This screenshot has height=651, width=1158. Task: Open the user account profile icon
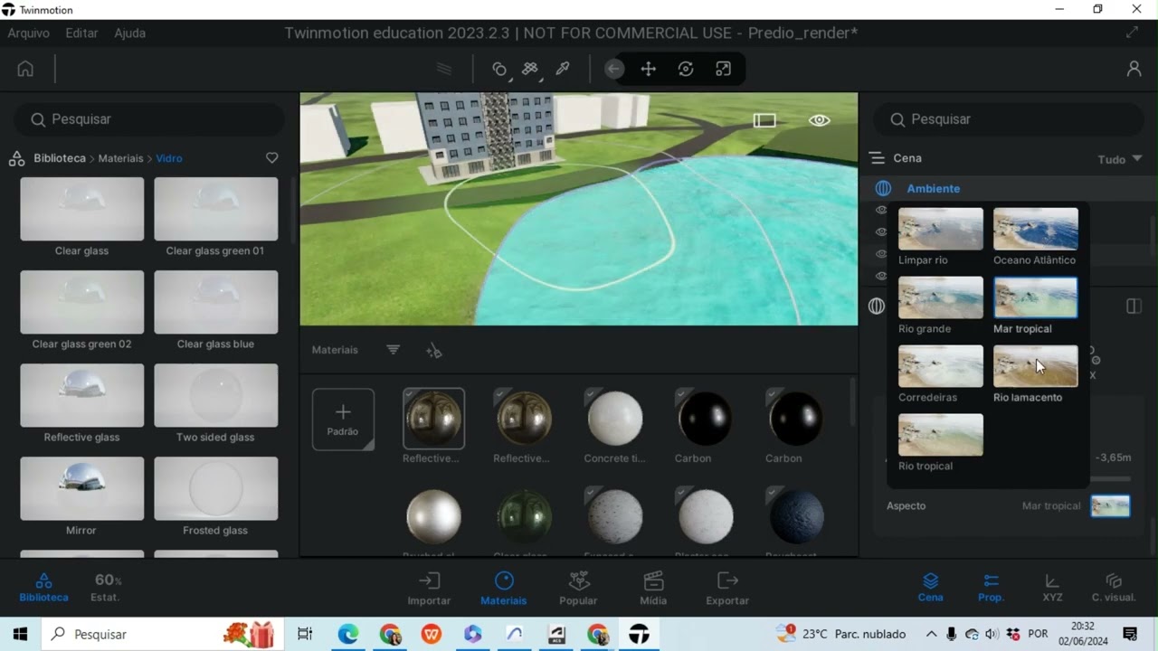tap(1134, 69)
